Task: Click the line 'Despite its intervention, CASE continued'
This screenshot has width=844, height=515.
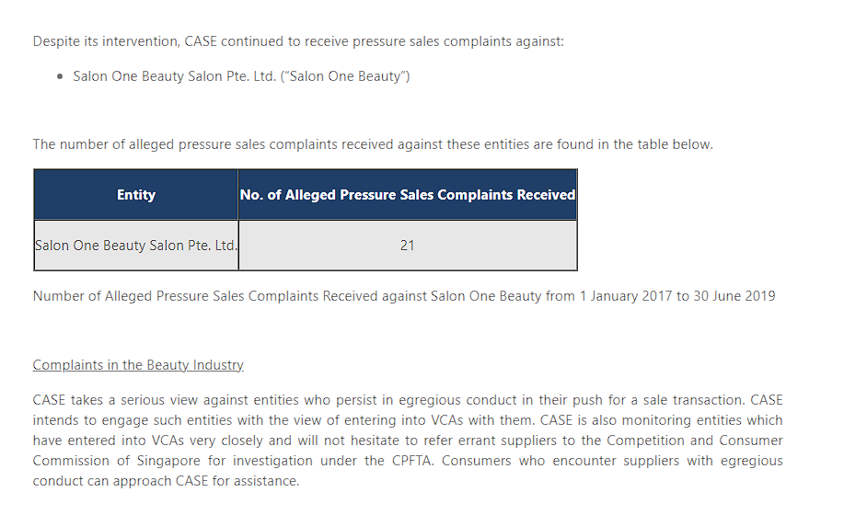Action: (298, 41)
